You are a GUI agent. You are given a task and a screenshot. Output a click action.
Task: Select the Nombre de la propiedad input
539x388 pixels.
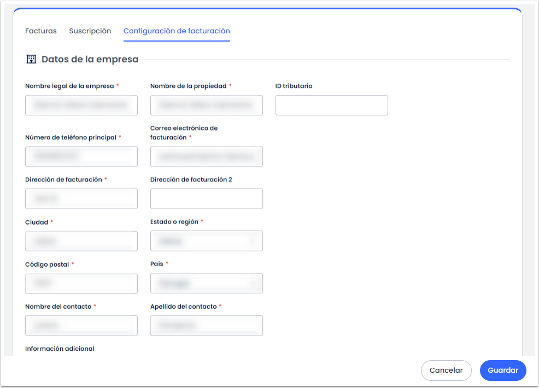(206, 105)
